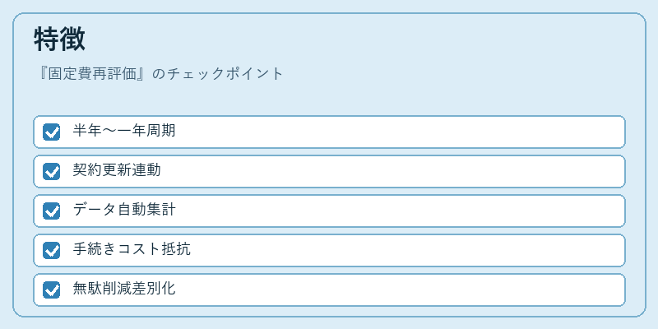Click empty space in the データ自動集計 row

coord(399,211)
